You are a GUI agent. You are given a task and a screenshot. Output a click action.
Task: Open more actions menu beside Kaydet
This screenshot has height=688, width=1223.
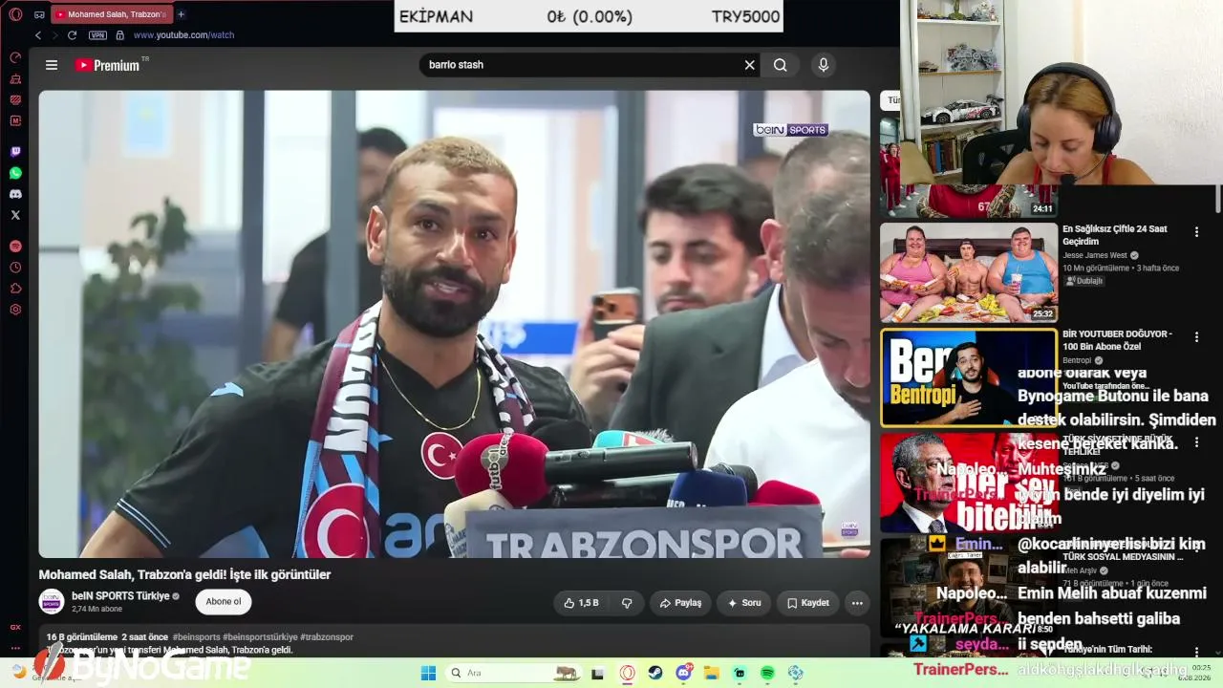click(857, 603)
